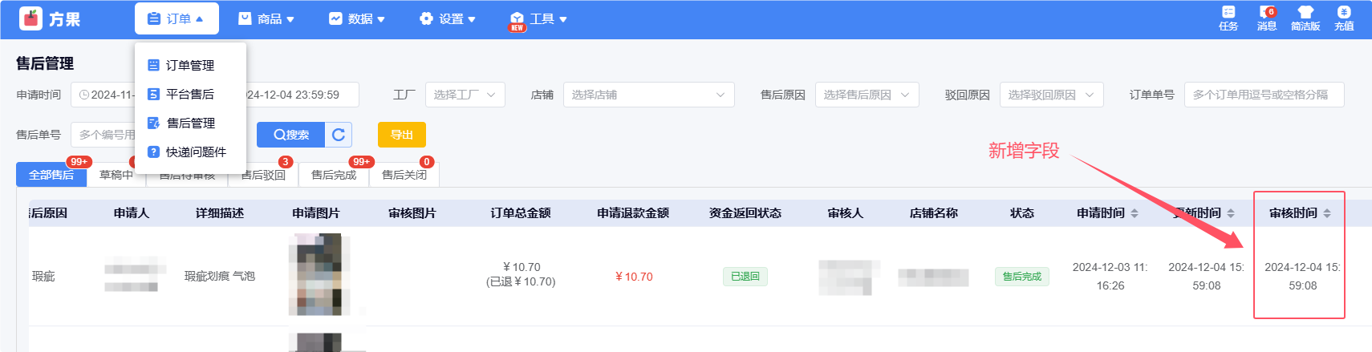The width and height of the screenshot is (1372, 352).
Task: Select 订单管理 from dropdown menu
Action: [x=190, y=65]
